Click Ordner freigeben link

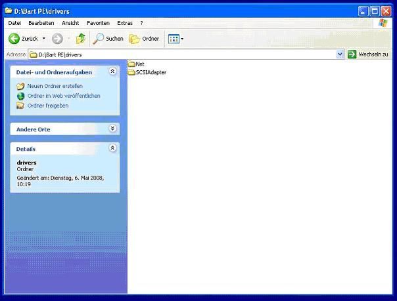[x=48, y=106]
